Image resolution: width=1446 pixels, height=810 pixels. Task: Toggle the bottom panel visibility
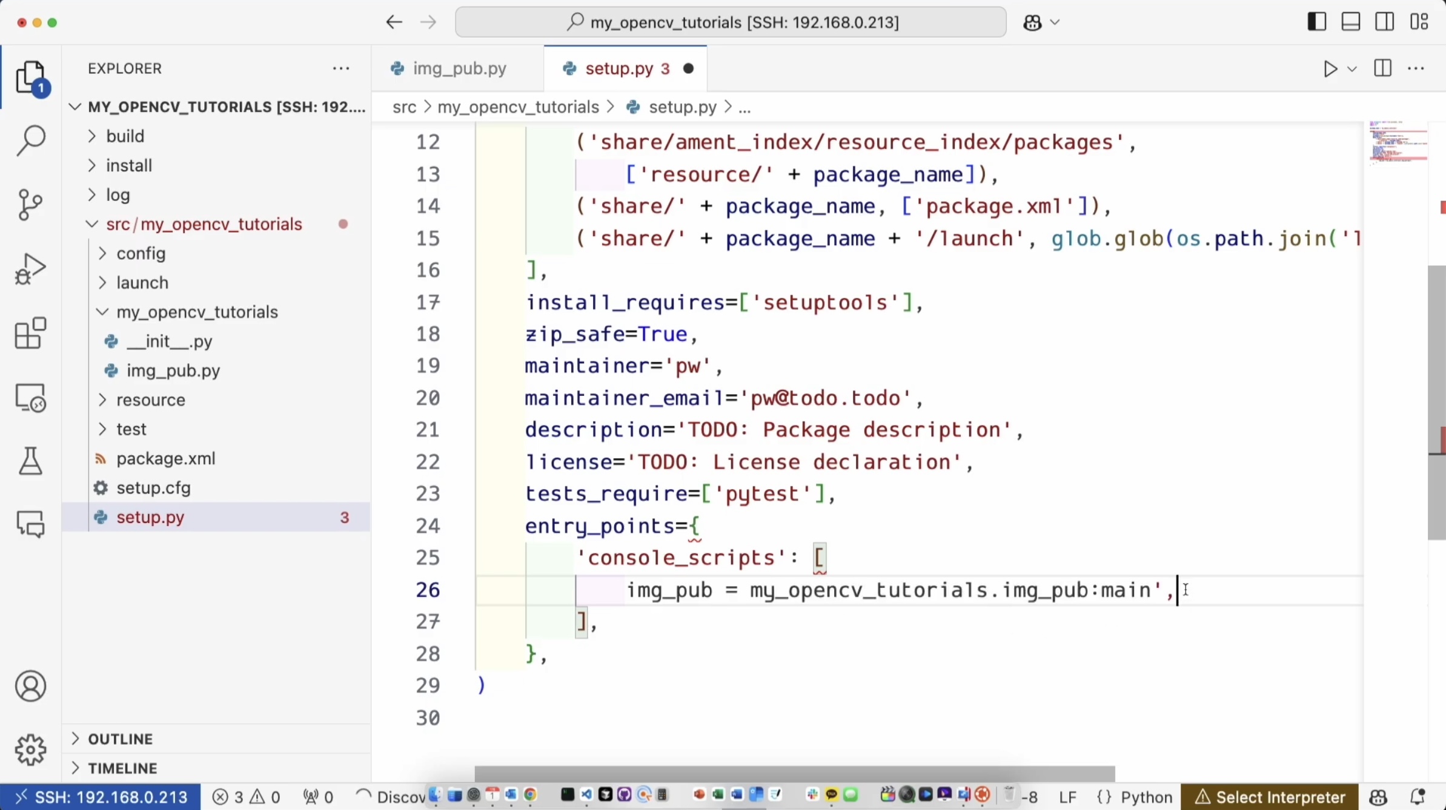click(x=1350, y=22)
